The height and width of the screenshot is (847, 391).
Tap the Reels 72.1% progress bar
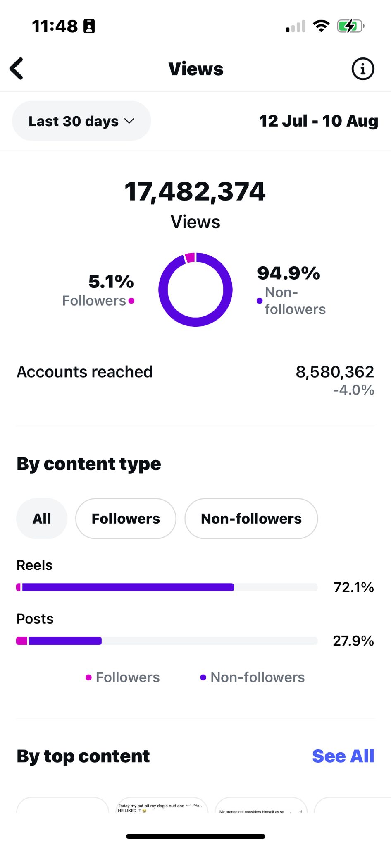pyautogui.click(x=167, y=587)
